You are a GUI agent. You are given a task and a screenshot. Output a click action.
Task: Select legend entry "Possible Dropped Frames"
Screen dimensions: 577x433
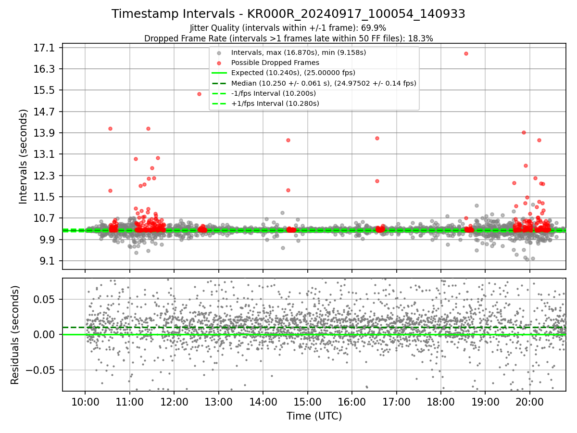point(275,63)
